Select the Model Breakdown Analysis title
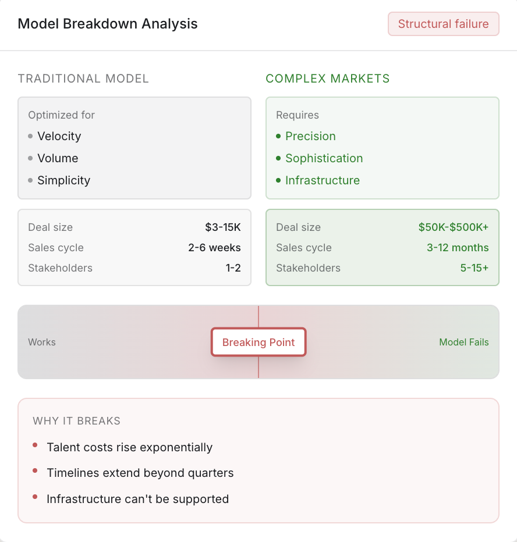Viewport: 517px width, 542px height. [108, 24]
